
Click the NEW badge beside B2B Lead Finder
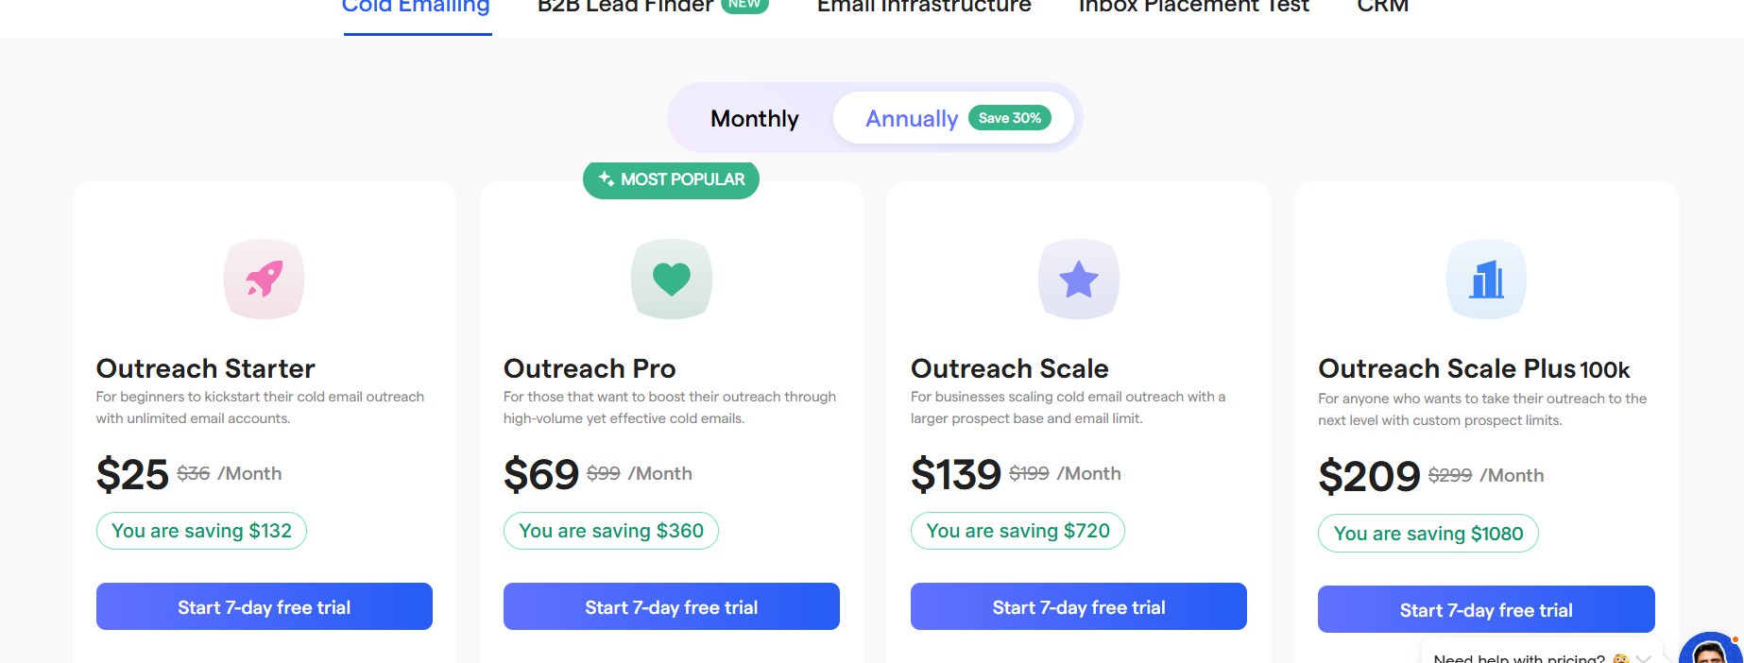click(744, 4)
